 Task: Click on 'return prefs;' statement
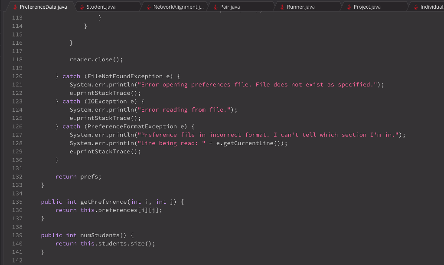pyautogui.click(x=78, y=177)
